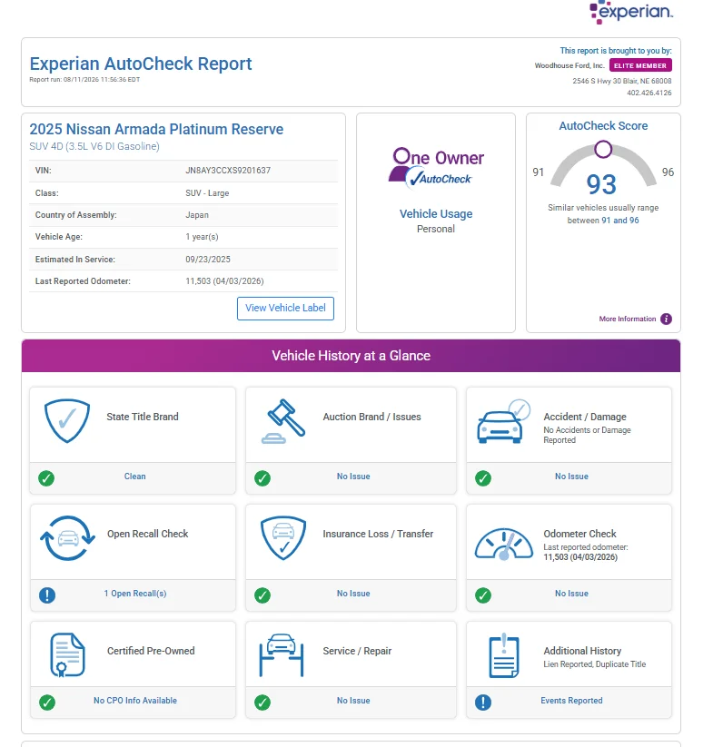The height and width of the screenshot is (747, 713).
Task: Click the Odometer Check gauge icon
Action: point(504,544)
